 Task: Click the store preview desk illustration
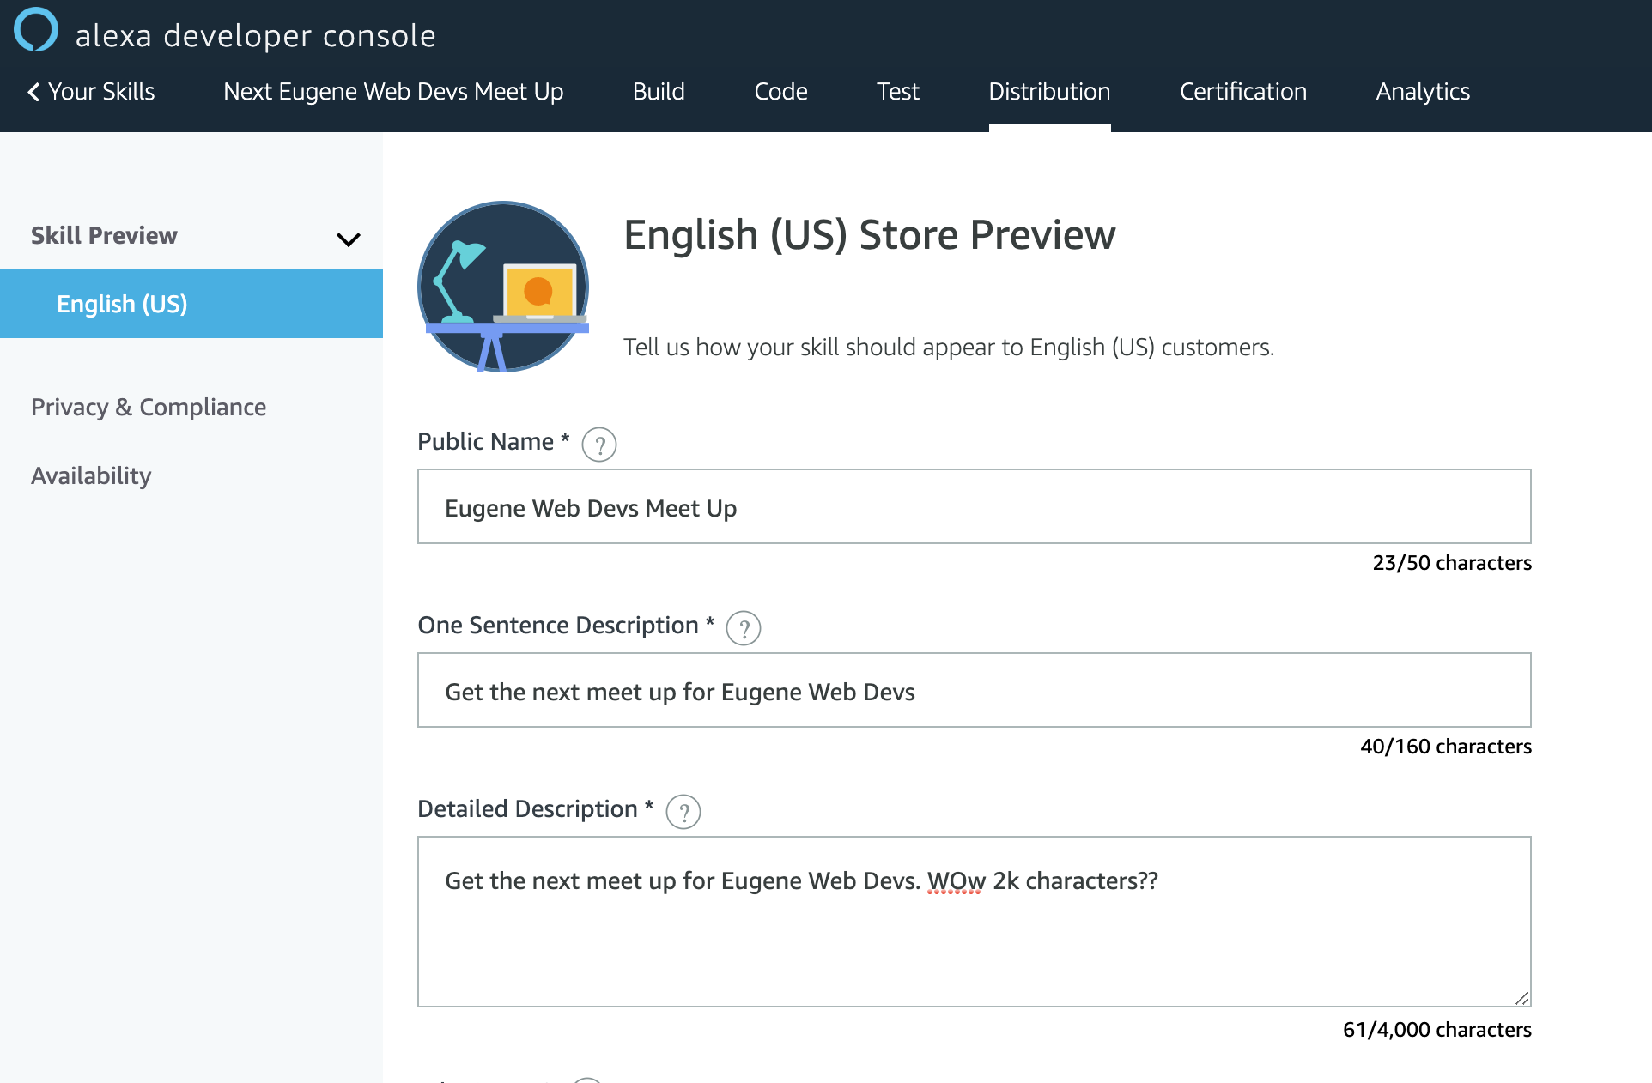click(503, 287)
